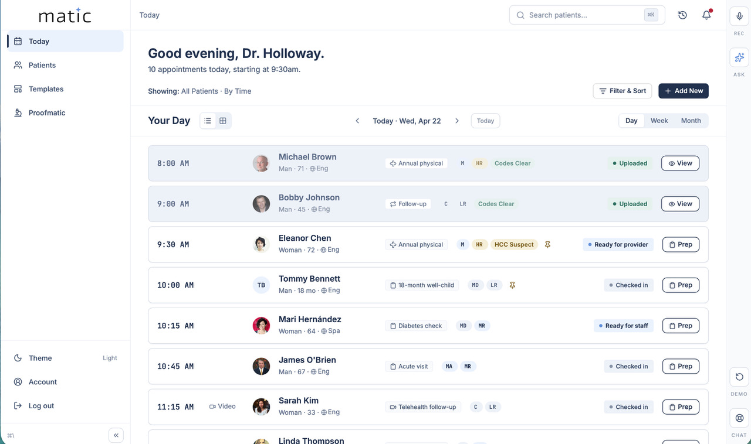Screen dimensions: 751x444
Task: Open the notifications bell
Action: point(706,15)
